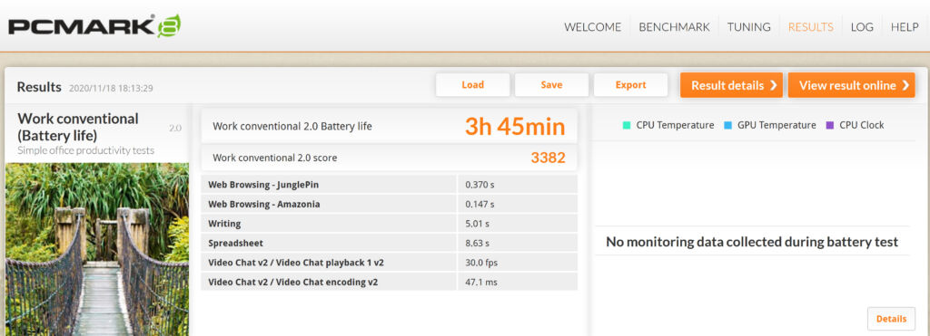Click the suspension bridge benchmark thumbnail
The image size is (930, 336).
coord(97,249)
